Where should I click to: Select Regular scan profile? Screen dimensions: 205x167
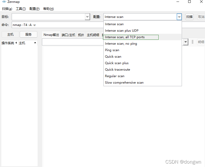pyautogui.click(x=143, y=76)
